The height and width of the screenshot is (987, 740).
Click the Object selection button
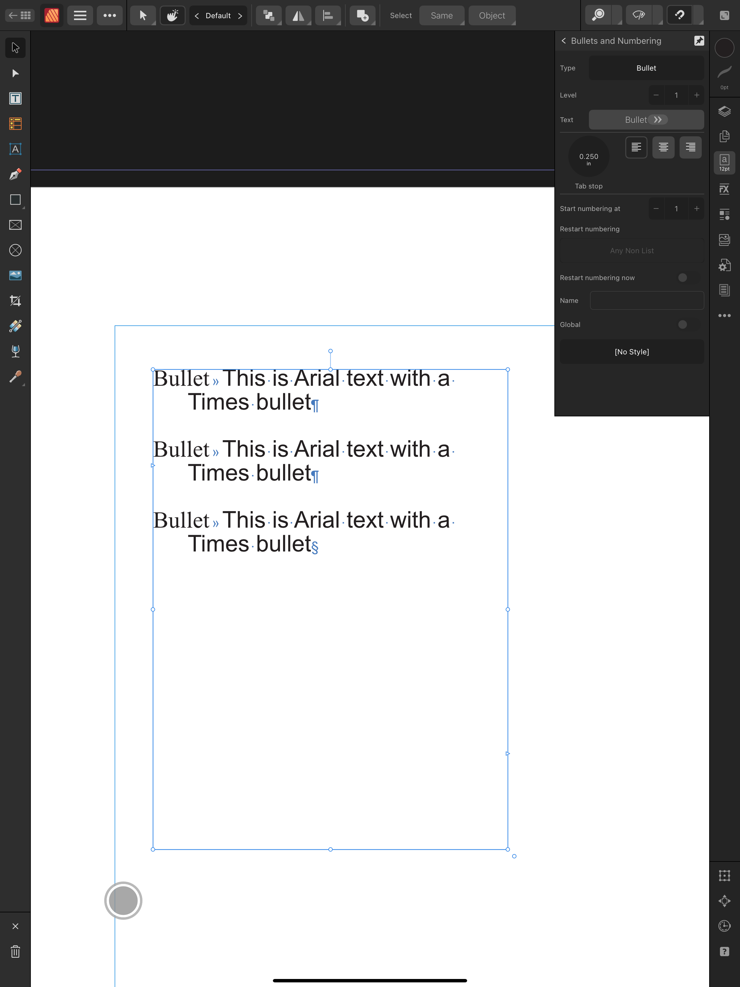point(492,16)
